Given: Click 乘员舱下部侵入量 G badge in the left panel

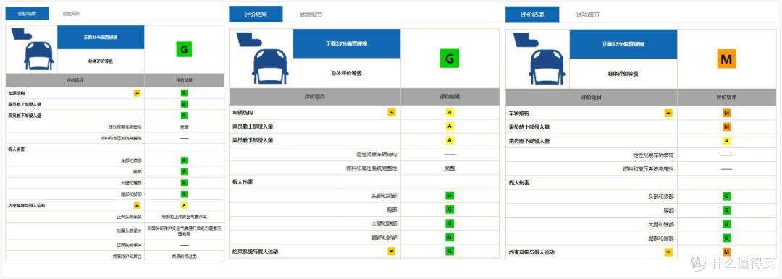Looking at the screenshot, I should (x=184, y=115).
